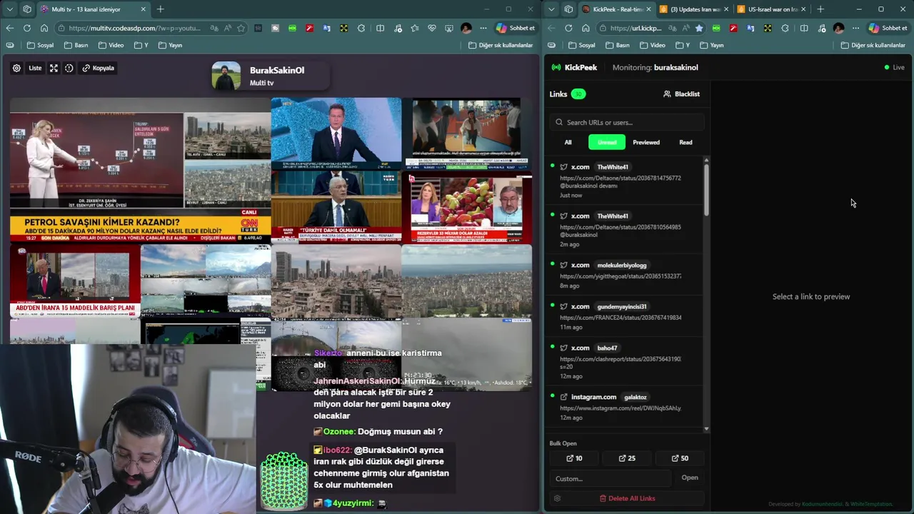Open new tab in right browser
This screenshot has width=914, height=514.
point(820,9)
